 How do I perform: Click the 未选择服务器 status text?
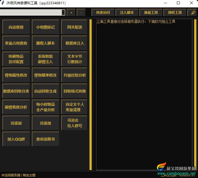pyautogui.click(x=11, y=175)
